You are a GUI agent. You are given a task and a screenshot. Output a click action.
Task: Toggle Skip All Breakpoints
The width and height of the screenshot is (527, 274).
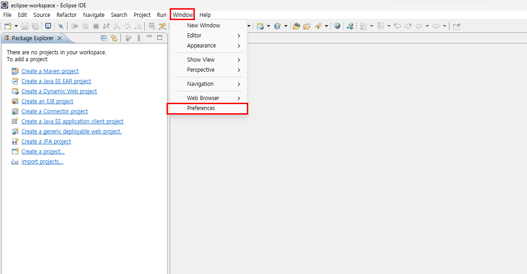coord(61,26)
